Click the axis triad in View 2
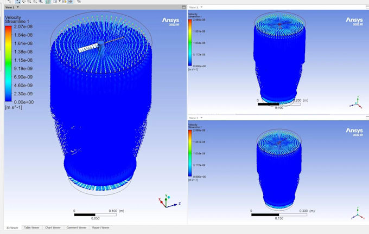 tap(357, 103)
